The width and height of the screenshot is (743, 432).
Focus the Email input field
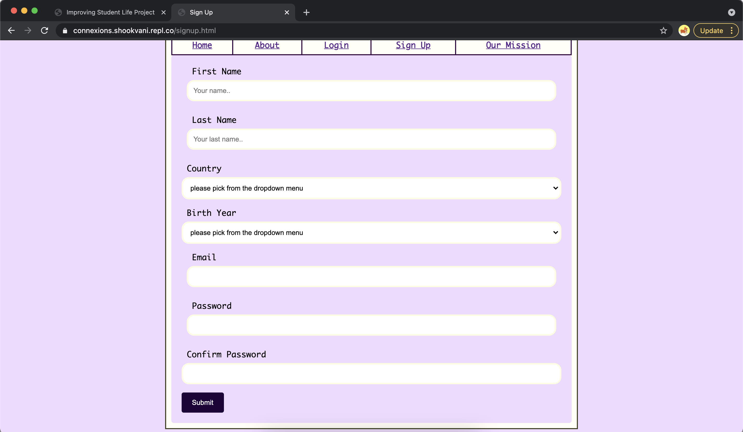(x=371, y=277)
